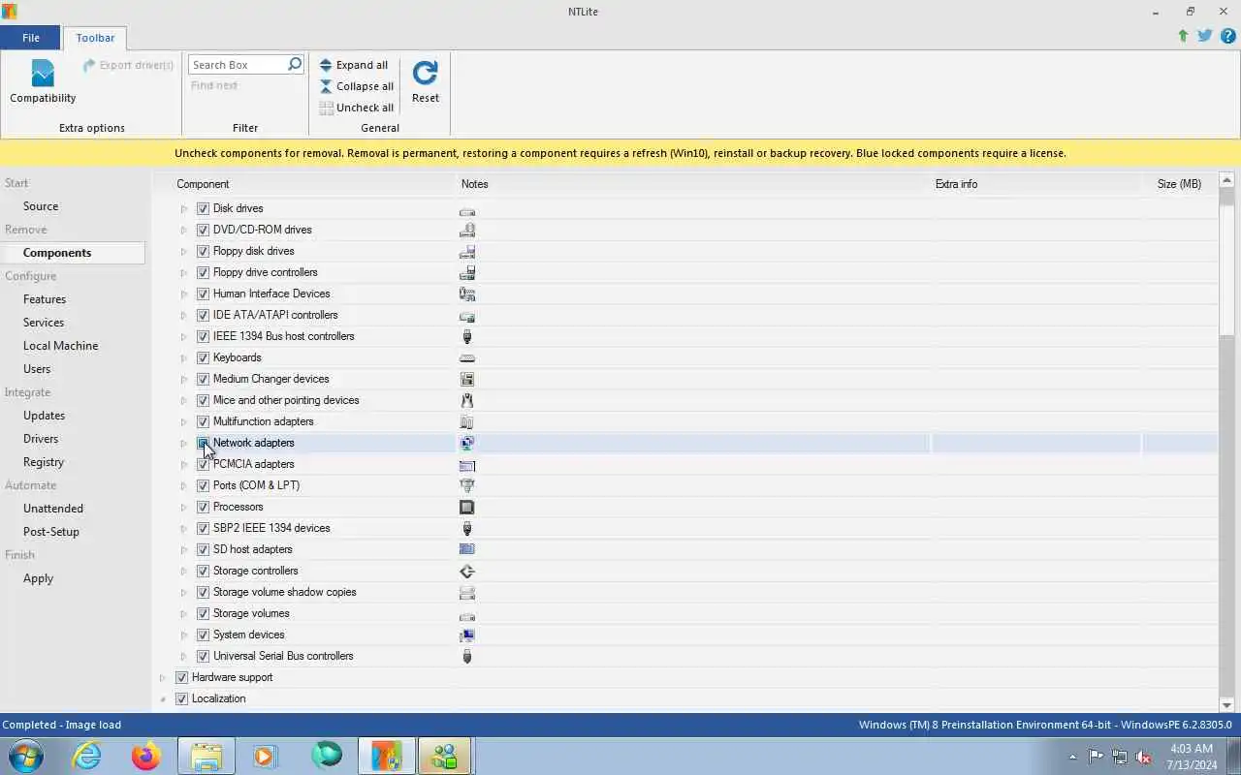This screenshot has height=775, width=1241.
Task: Open the Compatibility options
Action: point(43,81)
